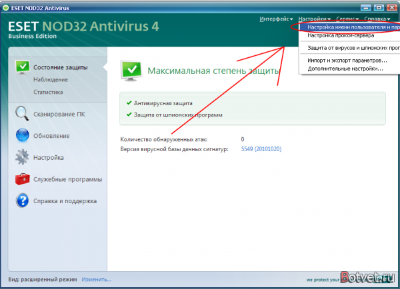Open Статистика sub-item
Viewport: 400px width, 289px height.
point(48,92)
